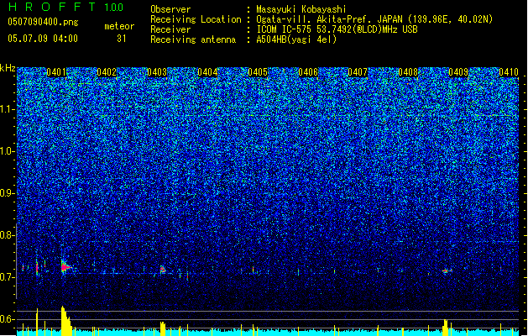Click the 0402 time marker

click(107, 72)
